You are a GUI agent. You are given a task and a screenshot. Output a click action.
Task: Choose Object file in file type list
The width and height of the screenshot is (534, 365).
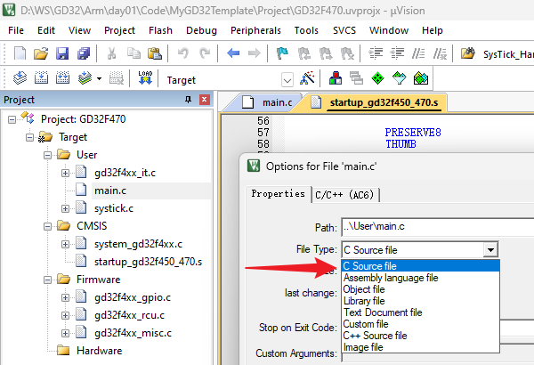click(x=420, y=289)
